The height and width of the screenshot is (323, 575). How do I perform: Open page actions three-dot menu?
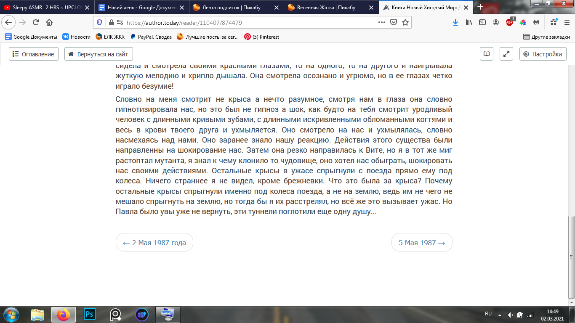(x=382, y=23)
